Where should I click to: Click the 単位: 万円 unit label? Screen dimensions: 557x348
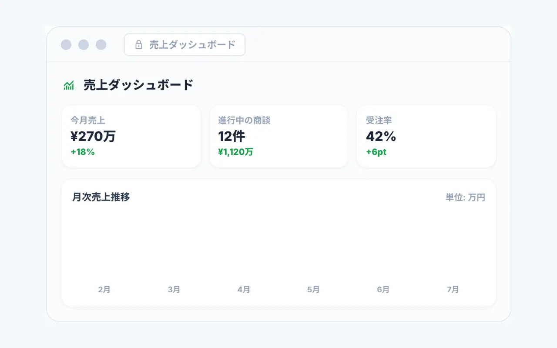coord(465,197)
